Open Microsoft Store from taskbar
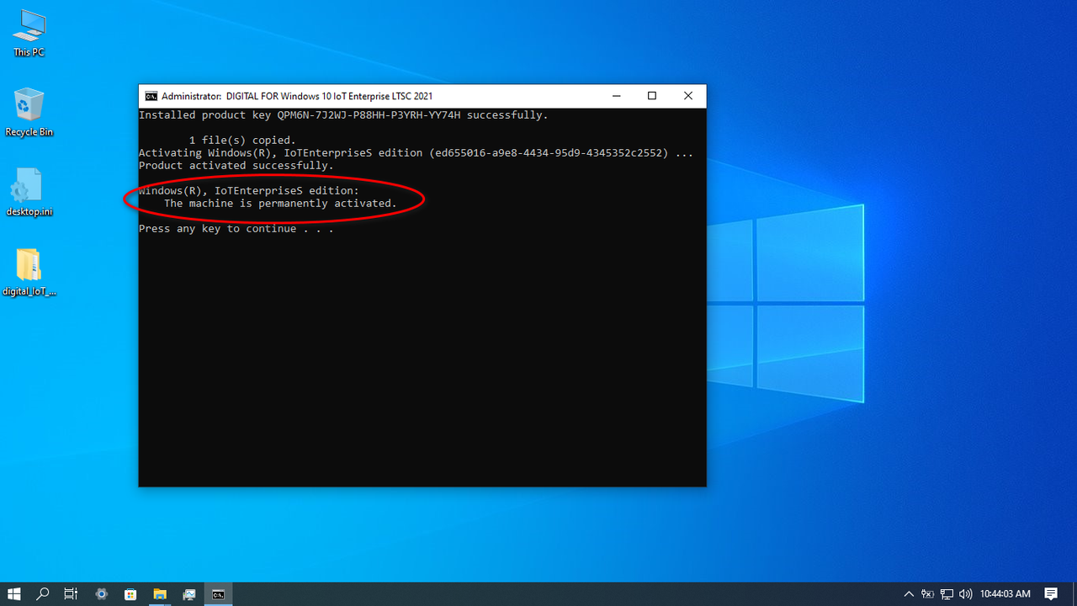The height and width of the screenshot is (606, 1077). [130, 594]
